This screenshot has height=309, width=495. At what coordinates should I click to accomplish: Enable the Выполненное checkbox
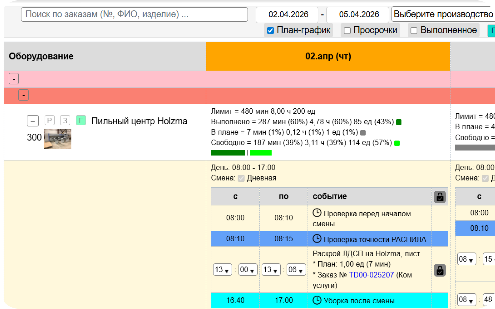pyautogui.click(x=414, y=30)
